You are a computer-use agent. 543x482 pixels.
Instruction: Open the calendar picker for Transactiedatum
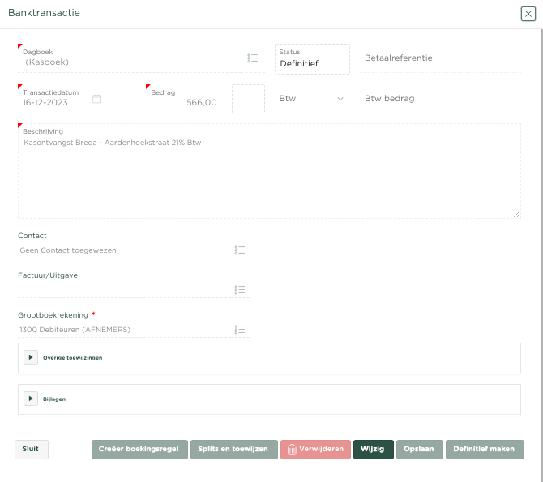point(97,99)
